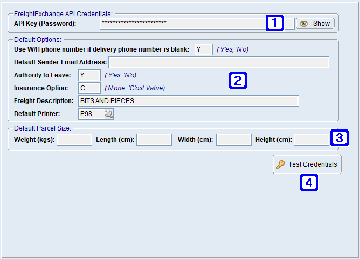This screenshot has height=259, width=360.
Task: Edit the Authority to Leave field
Action: (89, 75)
